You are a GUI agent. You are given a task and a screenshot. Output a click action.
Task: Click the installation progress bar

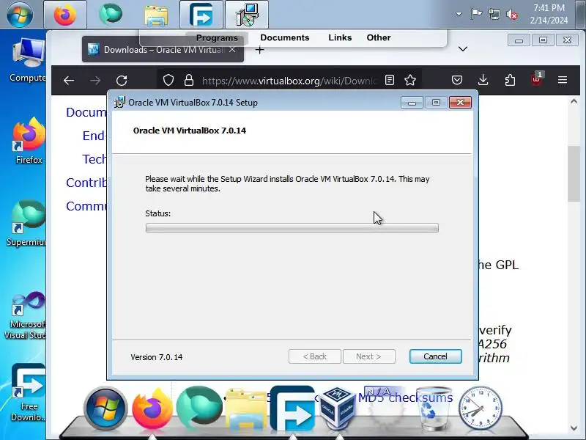pos(292,228)
